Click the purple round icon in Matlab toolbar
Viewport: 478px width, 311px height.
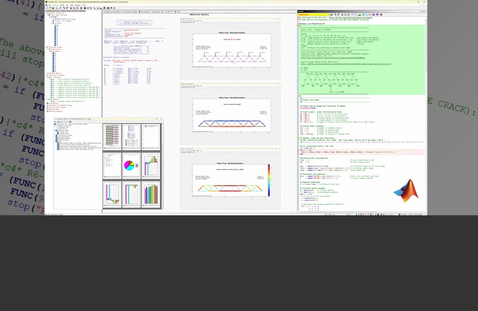pos(373,15)
